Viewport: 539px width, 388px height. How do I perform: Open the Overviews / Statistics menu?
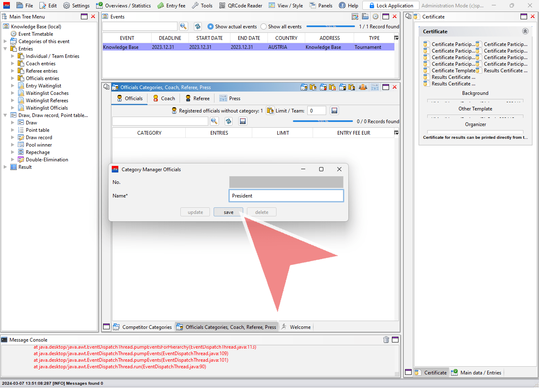pos(123,5)
